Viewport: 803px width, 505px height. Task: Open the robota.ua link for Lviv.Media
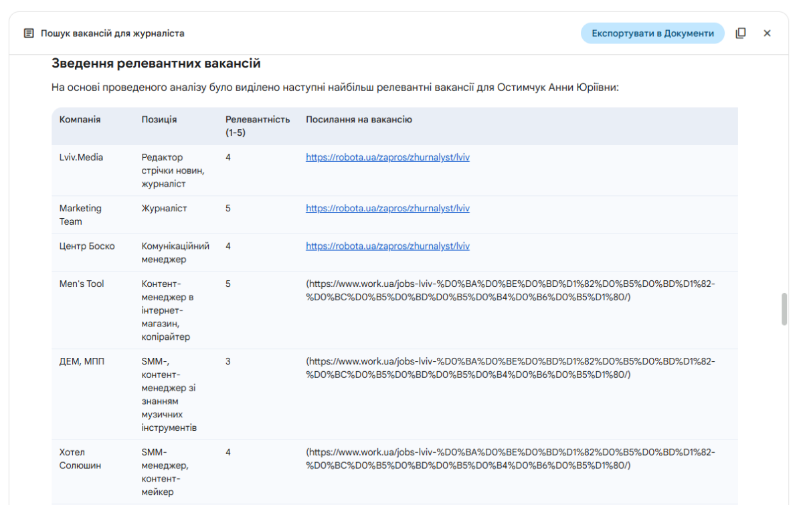[387, 158]
